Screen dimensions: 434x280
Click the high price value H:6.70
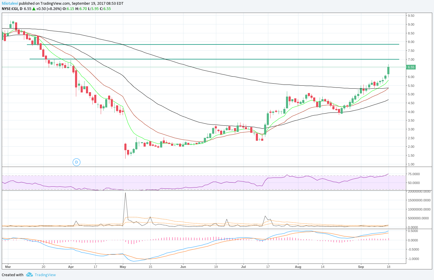coord(81,9)
